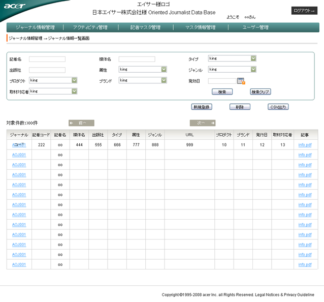
Task: Select the cell with value 555
Action: click(x=98, y=145)
